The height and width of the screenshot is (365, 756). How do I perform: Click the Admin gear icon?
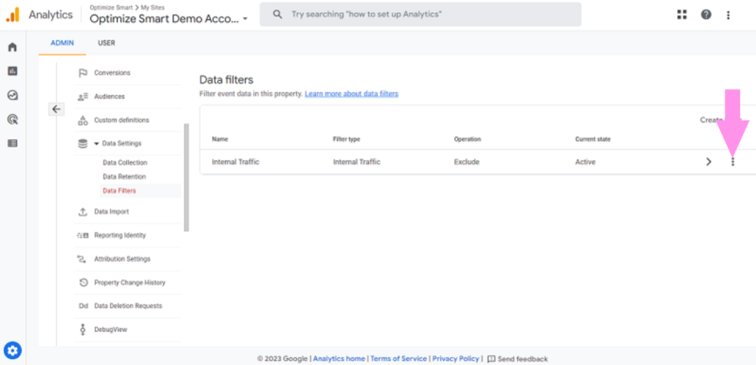[13, 350]
